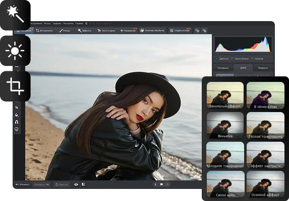Open the Текст и рамки tab

pyautogui.click(x=106, y=31)
